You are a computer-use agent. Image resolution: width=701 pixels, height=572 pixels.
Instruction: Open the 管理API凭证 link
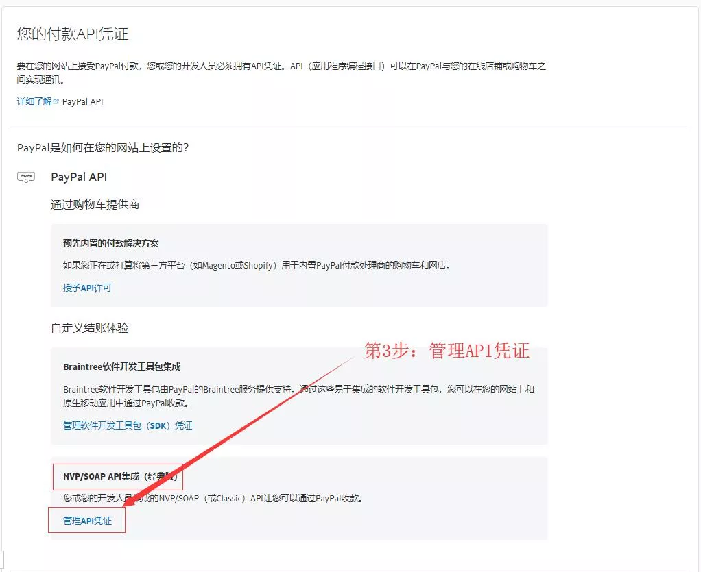click(x=87, y=521)
